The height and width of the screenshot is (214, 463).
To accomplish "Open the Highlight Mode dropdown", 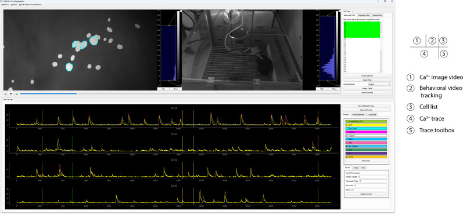I will pos(379,84).
